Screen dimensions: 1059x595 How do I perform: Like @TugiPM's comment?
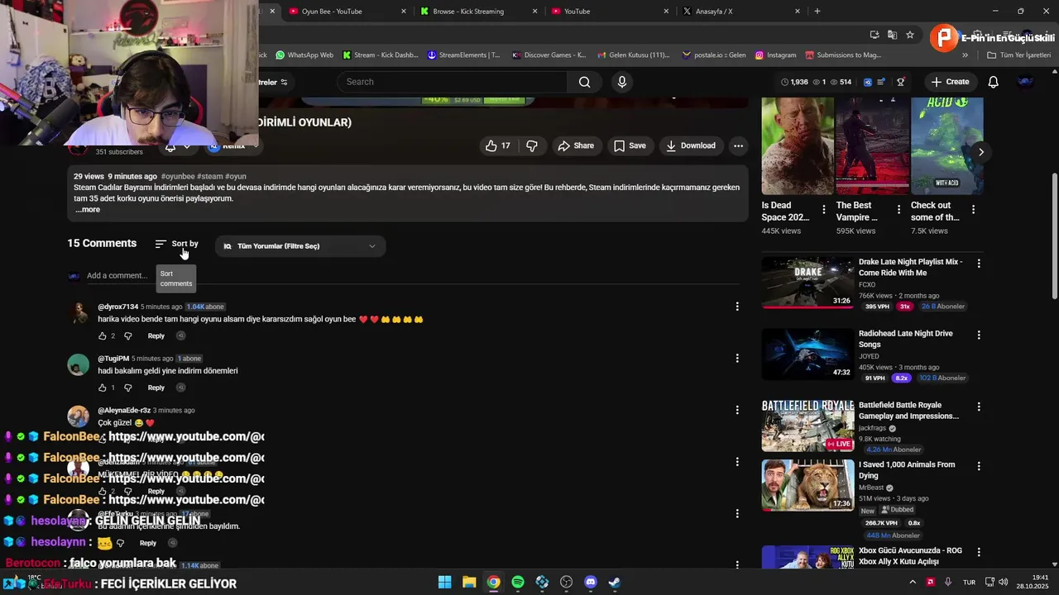[103, 388]
